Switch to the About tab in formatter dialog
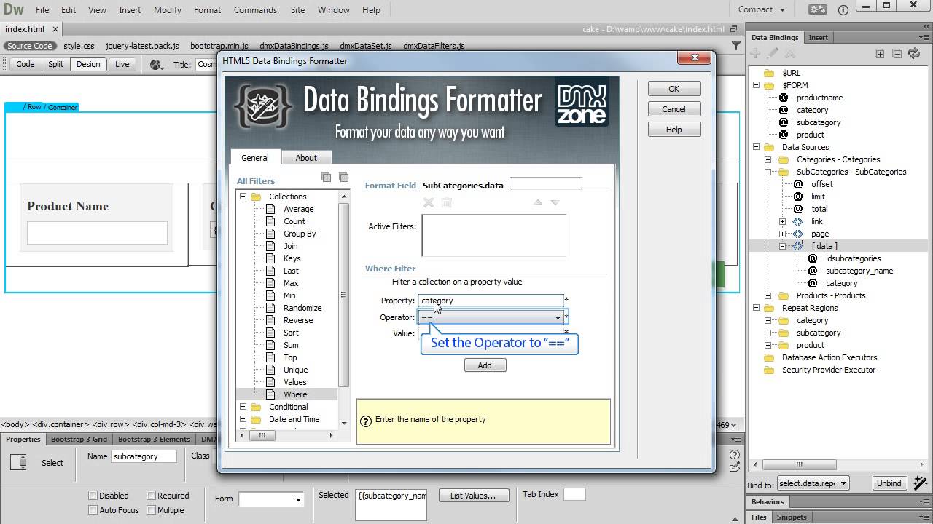Screen dimensions: 933x524 (306, 158)
